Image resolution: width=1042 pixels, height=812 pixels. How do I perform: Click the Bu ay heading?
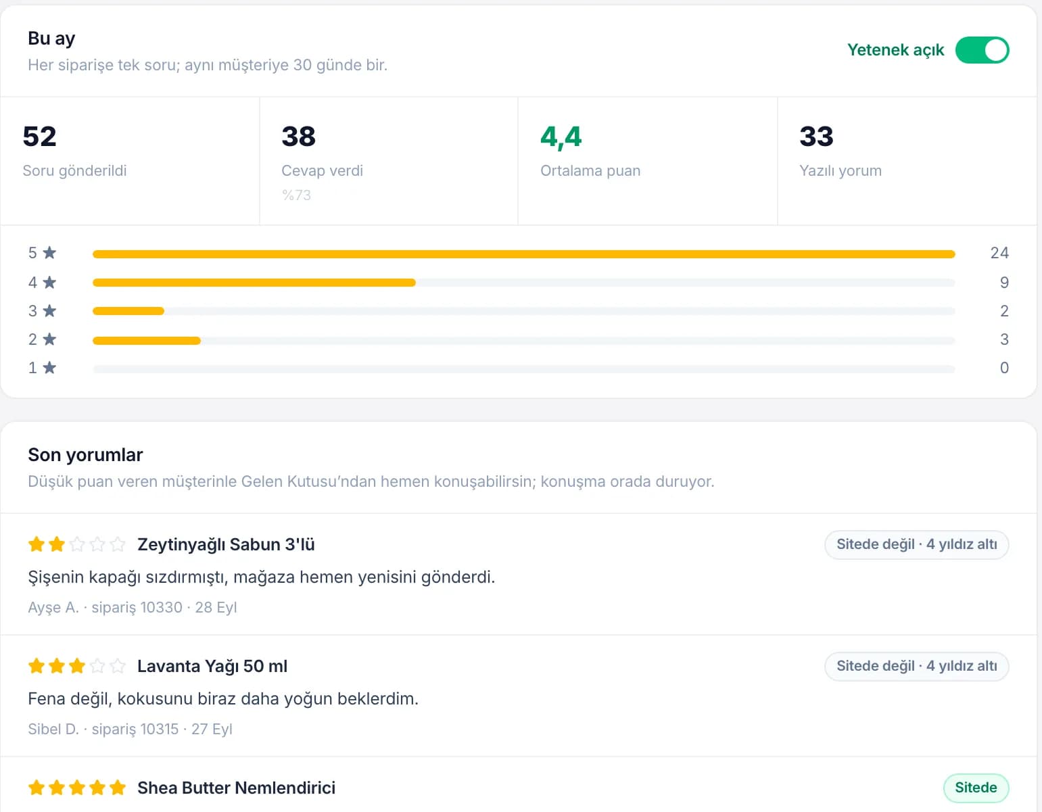tap(51, 39)
